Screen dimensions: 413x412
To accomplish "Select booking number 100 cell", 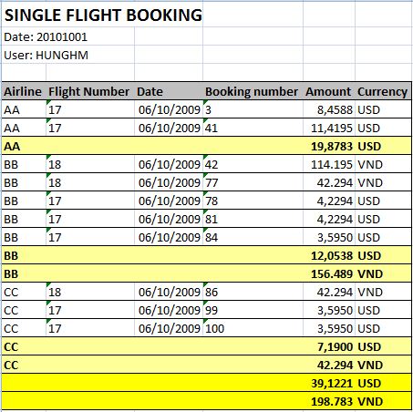I will (253, 328).
